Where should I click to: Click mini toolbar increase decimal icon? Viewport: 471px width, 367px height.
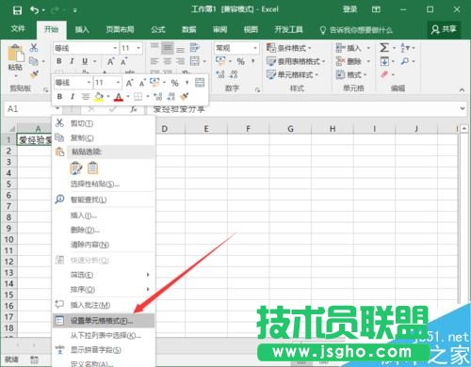157,96
